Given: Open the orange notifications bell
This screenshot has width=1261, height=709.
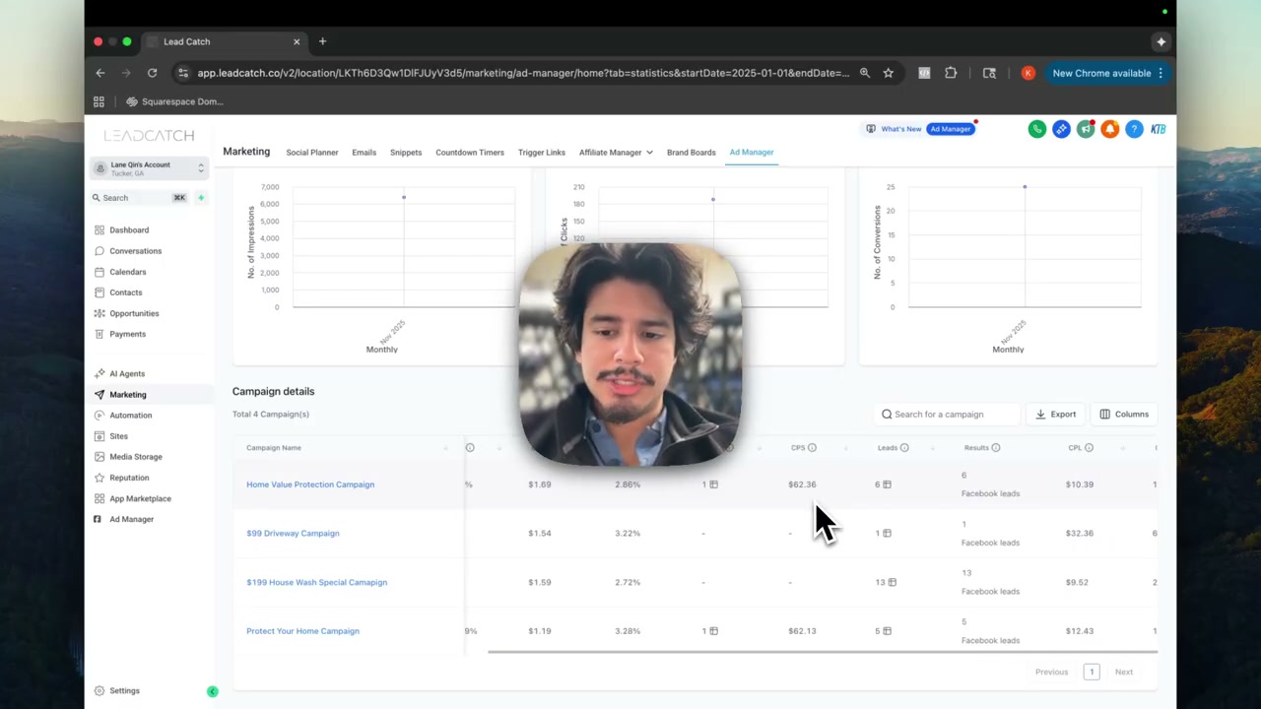Looking at the screenshot, I should click(x=1109, y=129).
